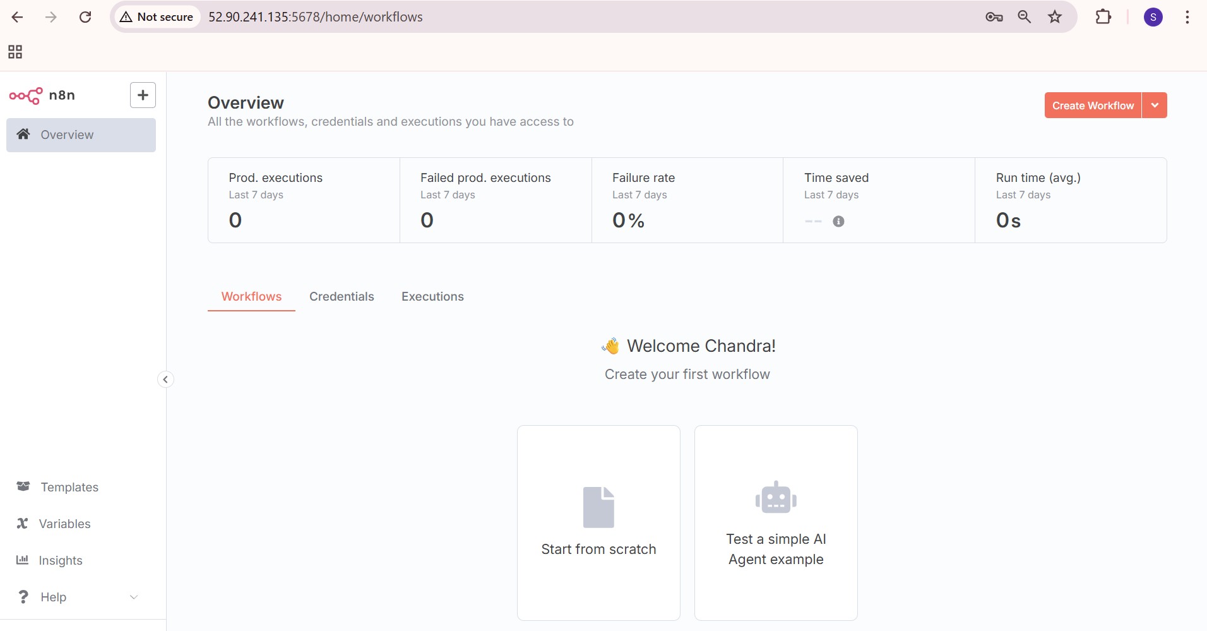The height and width of the screenshot is (631, 1207).
Task: Open Templates from the sidebar
Action: tap(69, 487)
